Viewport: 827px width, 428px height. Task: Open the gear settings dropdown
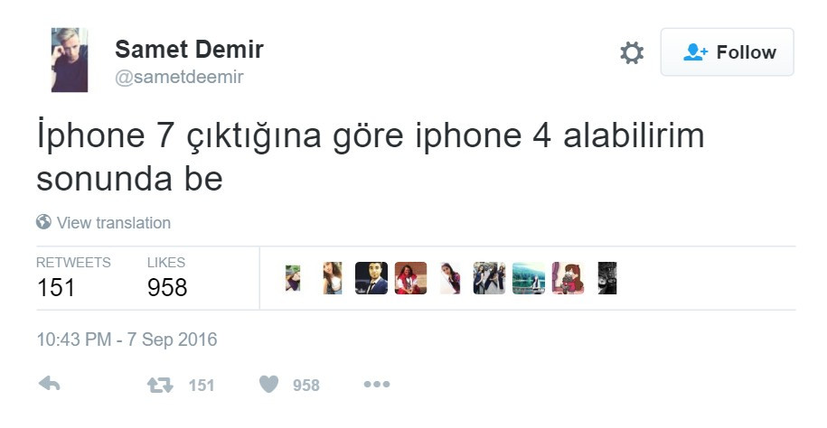(632, 52)
